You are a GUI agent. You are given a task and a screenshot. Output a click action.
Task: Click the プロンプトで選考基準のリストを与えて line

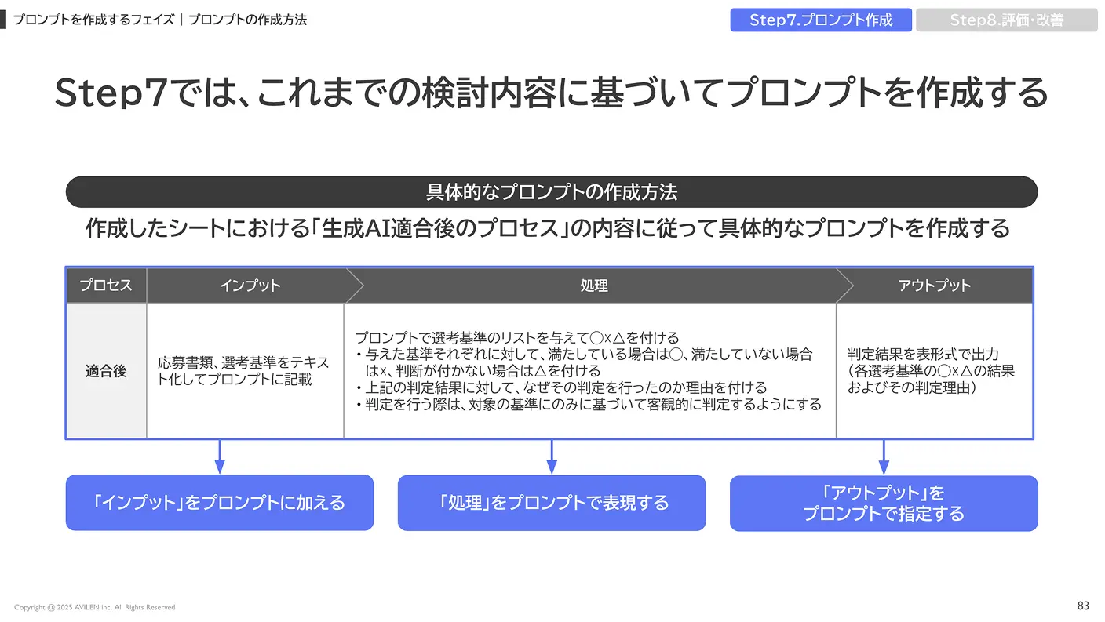coord(517,338)
